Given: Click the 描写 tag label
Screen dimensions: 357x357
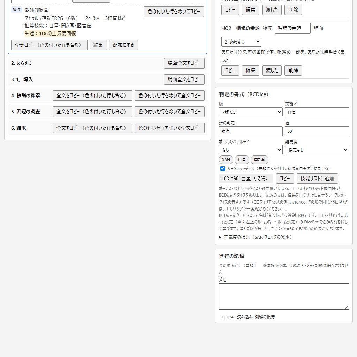Looking at the screenshot, I should click(x=17, y=9).
